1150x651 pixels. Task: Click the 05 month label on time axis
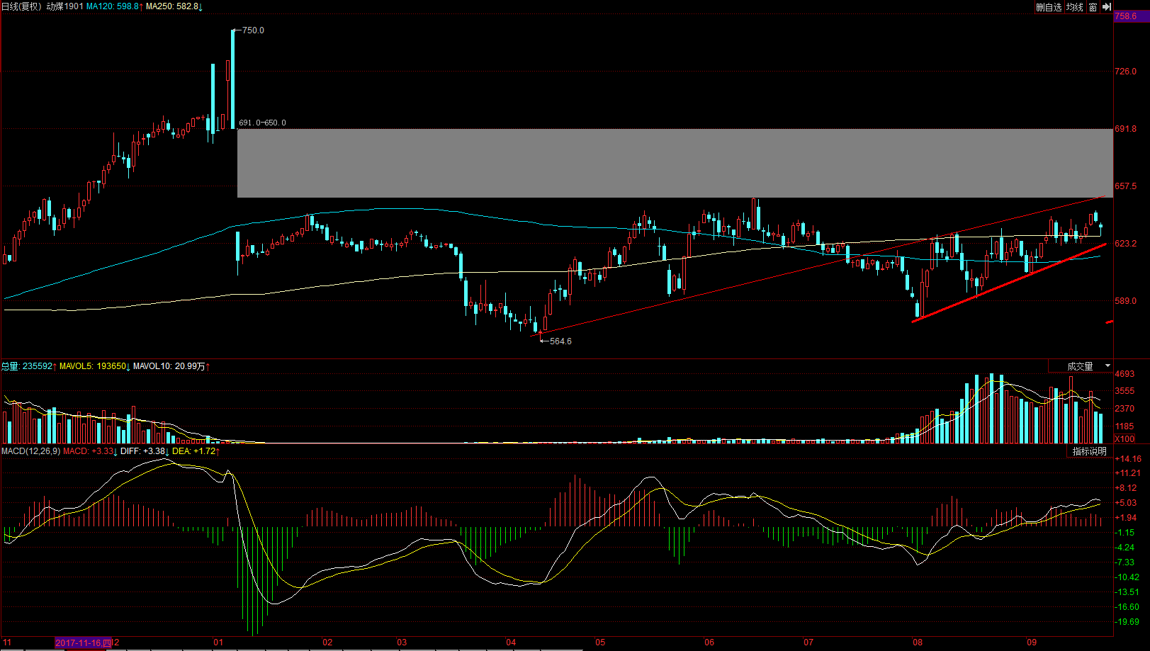(x=600, y=642)
